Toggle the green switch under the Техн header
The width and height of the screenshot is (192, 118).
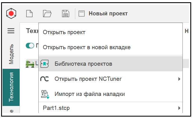coord(30,45)
